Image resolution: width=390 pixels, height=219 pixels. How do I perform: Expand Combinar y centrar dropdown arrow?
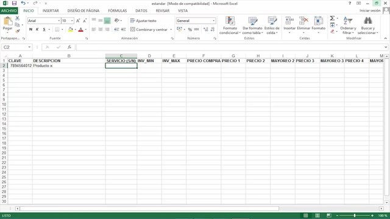coord(171,30)
